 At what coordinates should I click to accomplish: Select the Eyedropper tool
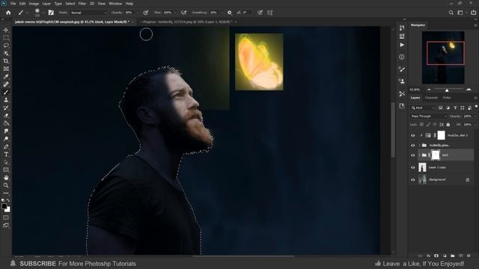[6, 76]
